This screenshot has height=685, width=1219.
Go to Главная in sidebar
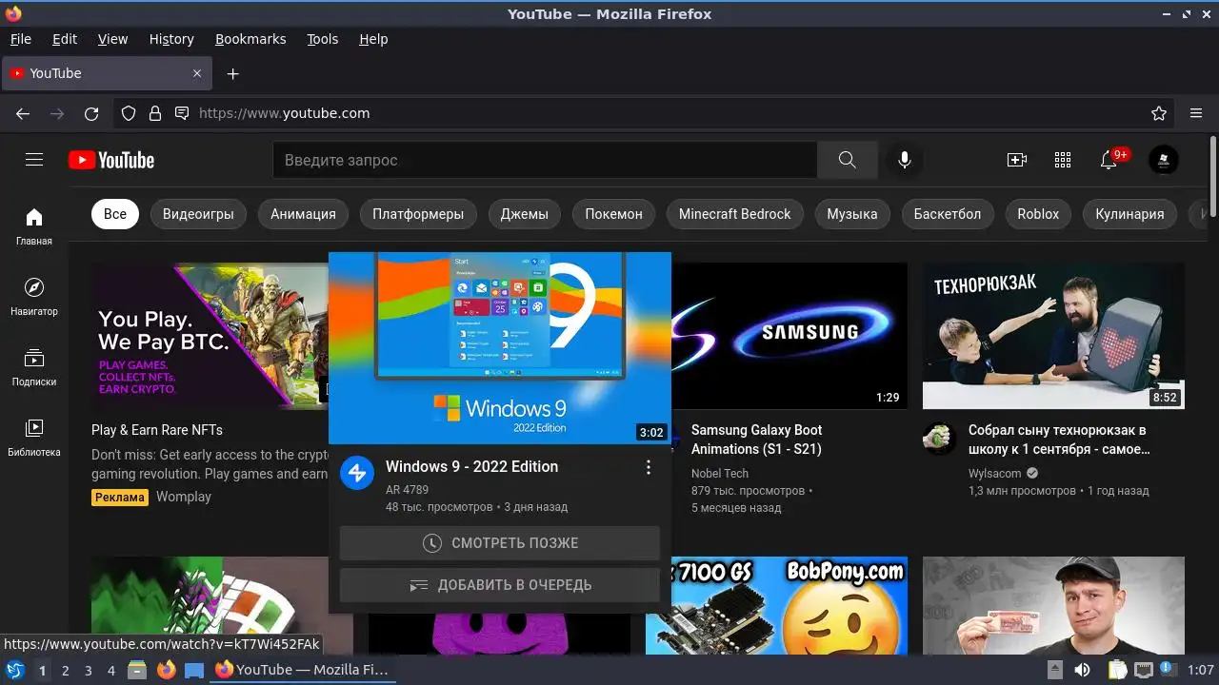point(34,226)
